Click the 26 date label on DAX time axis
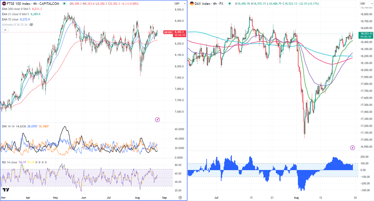This screenshot has width=374, height=201. tap(355, 198)
